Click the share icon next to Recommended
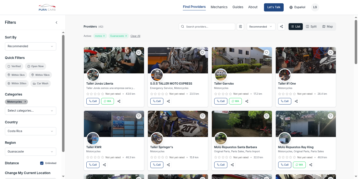 [281, 26]
